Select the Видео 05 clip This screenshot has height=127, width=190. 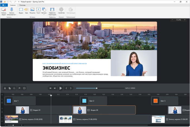(x=104, y=110)
